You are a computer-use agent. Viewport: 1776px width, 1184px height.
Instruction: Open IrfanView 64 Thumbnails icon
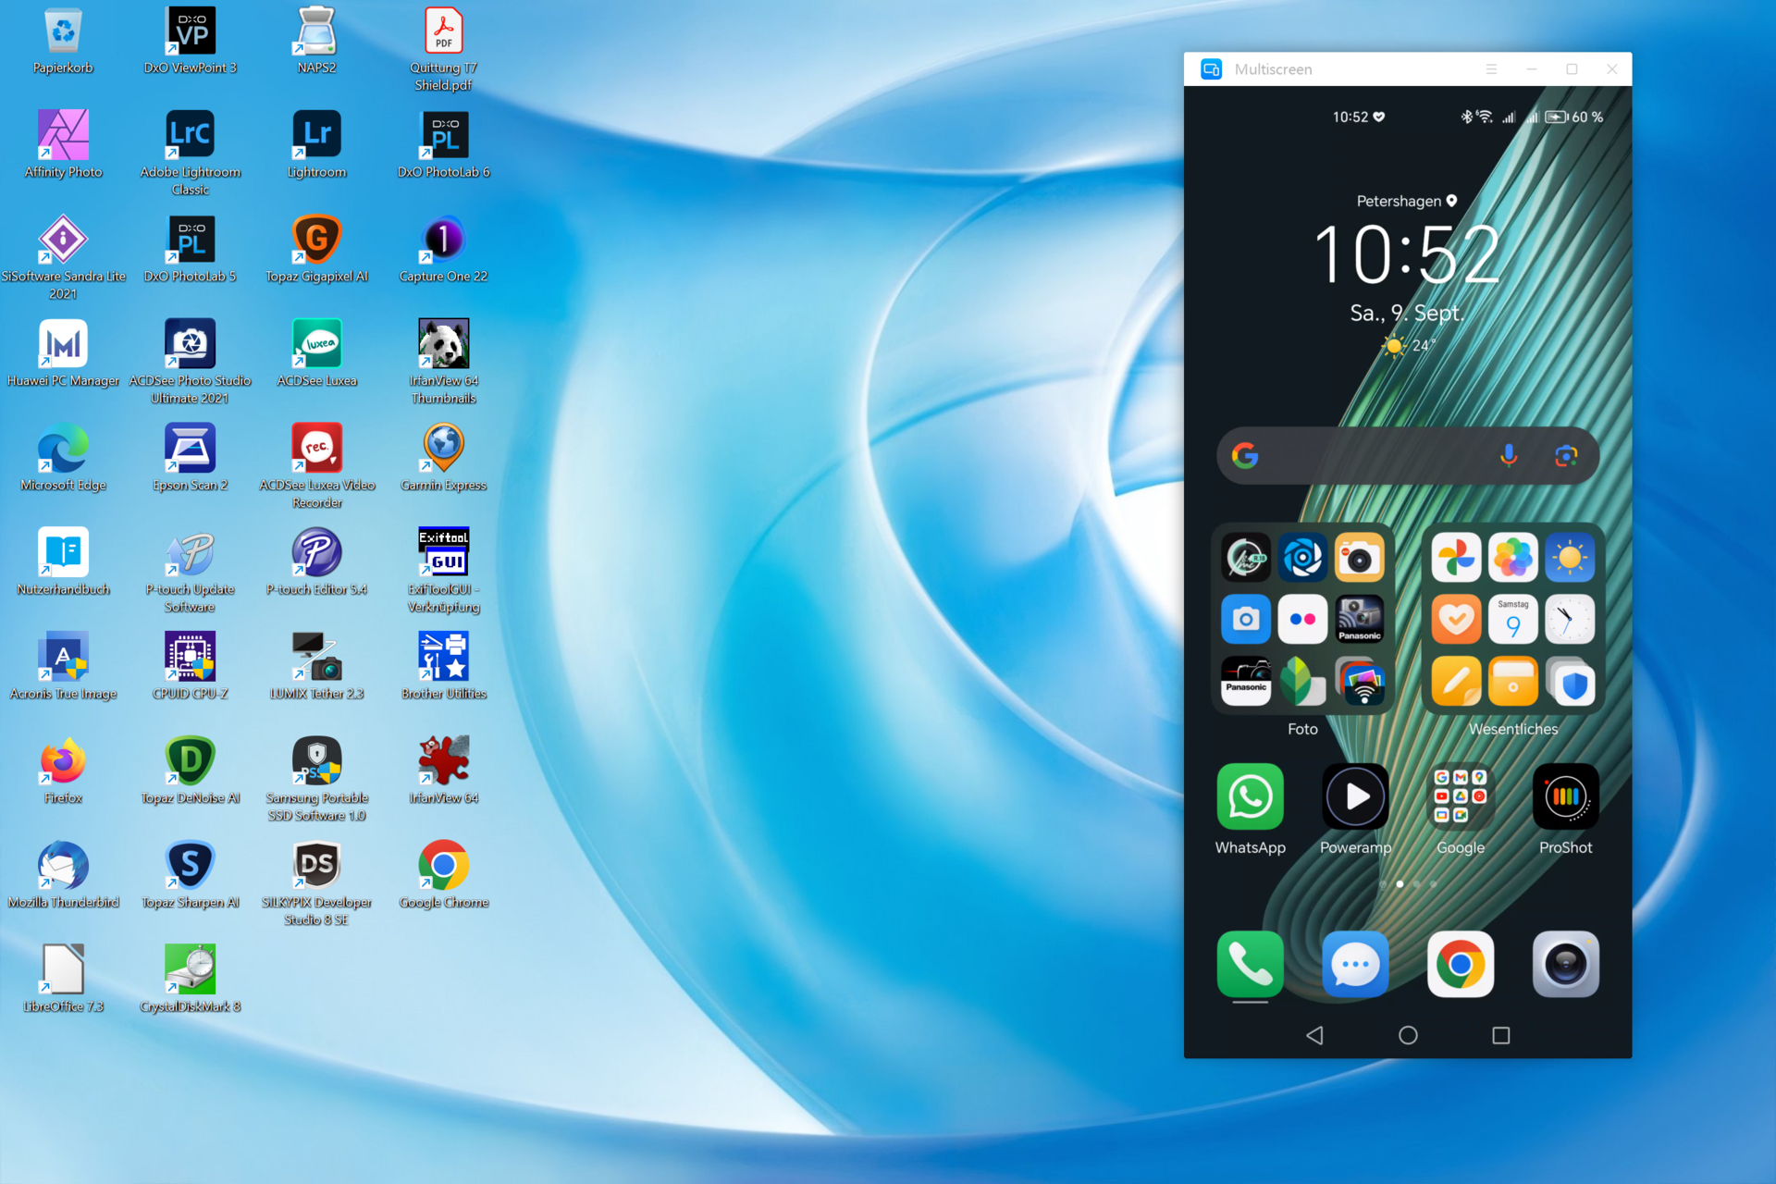[443, 344]
